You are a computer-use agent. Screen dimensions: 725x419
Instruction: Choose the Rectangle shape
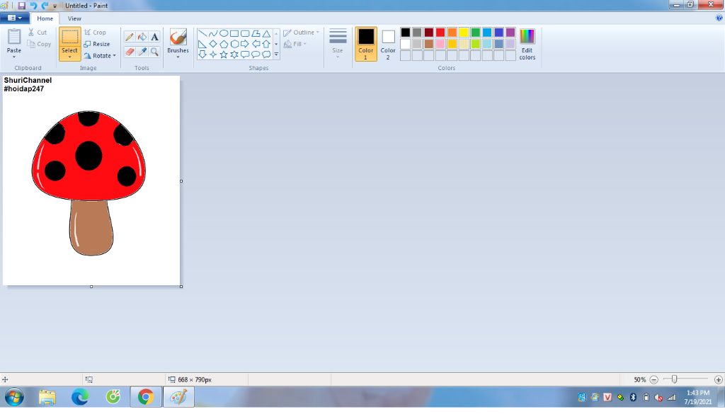[234, 33]
